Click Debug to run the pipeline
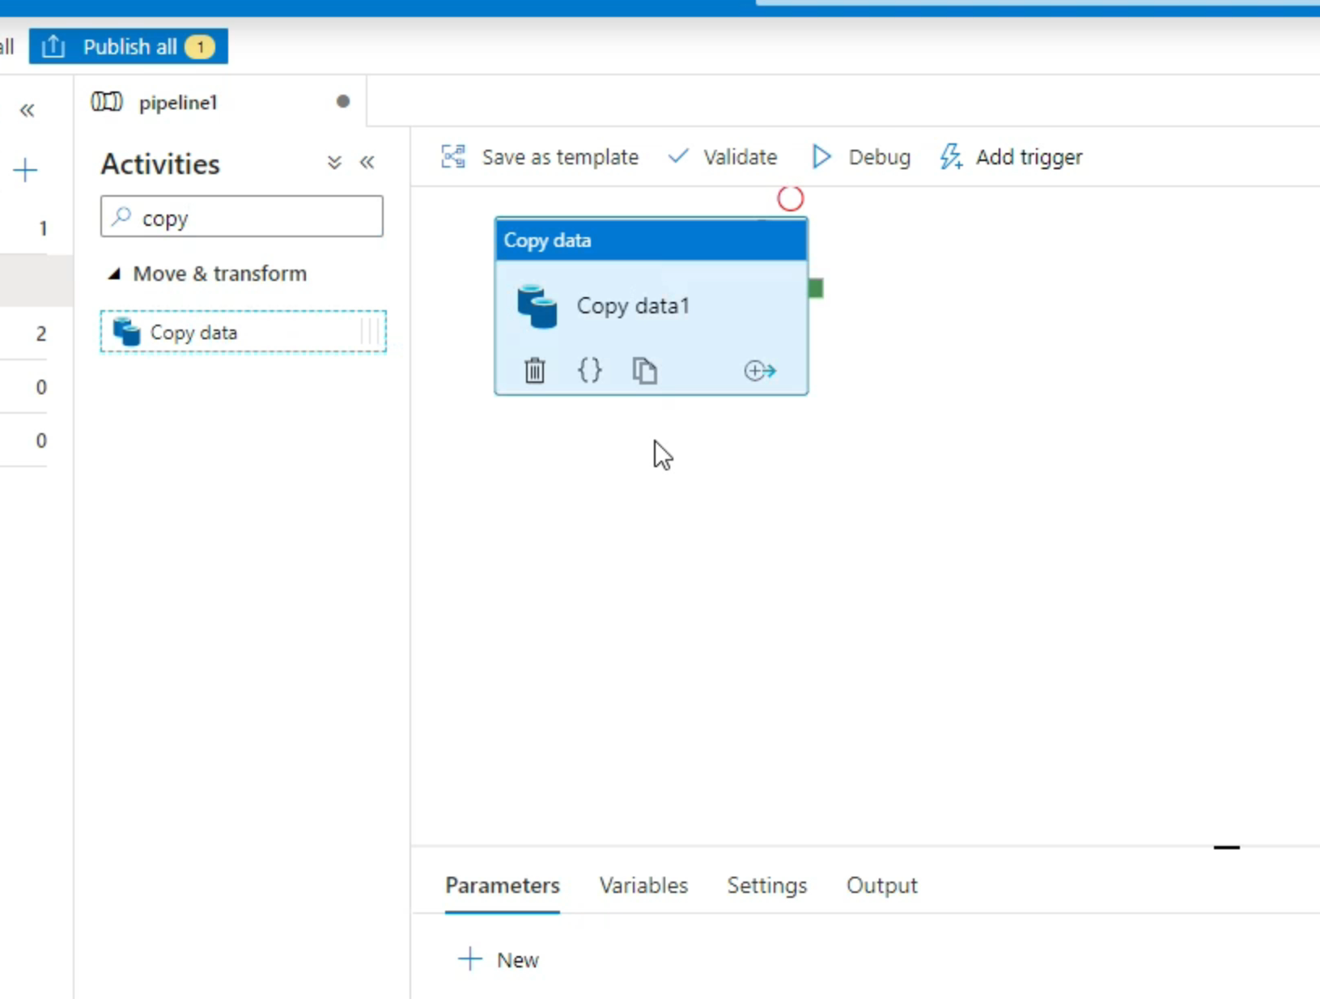Screen dimensions: 1320x999 [x=861, y=157]
